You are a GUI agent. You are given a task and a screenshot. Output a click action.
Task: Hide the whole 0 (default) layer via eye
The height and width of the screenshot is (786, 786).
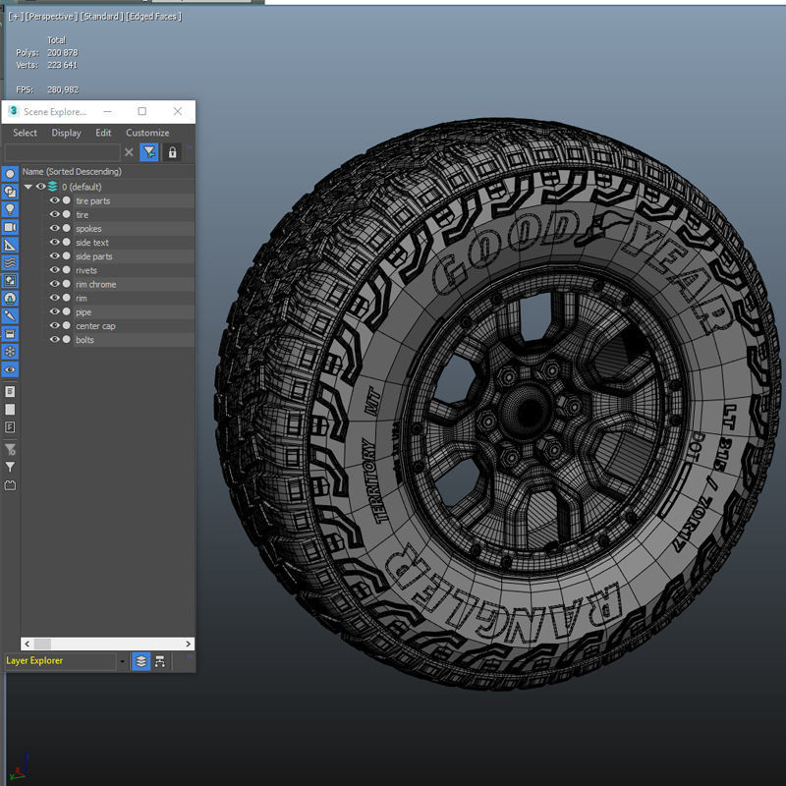point(40,187)
